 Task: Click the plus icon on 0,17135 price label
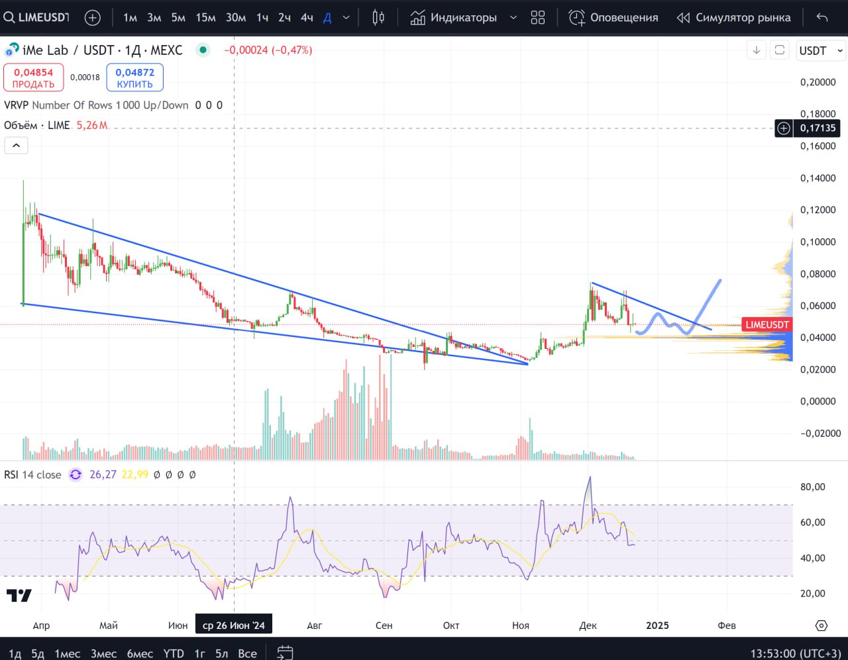[x=784, y=128]
